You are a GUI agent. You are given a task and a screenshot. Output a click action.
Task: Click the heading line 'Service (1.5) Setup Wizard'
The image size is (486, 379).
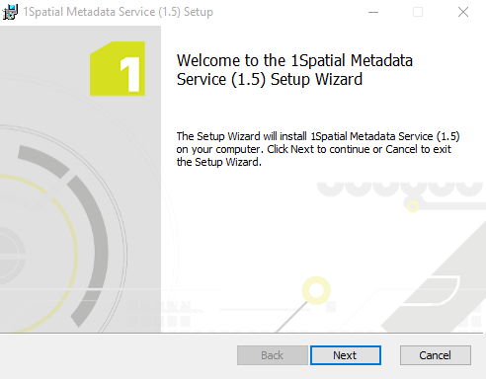pyautogui.click(x=270, y=80)
